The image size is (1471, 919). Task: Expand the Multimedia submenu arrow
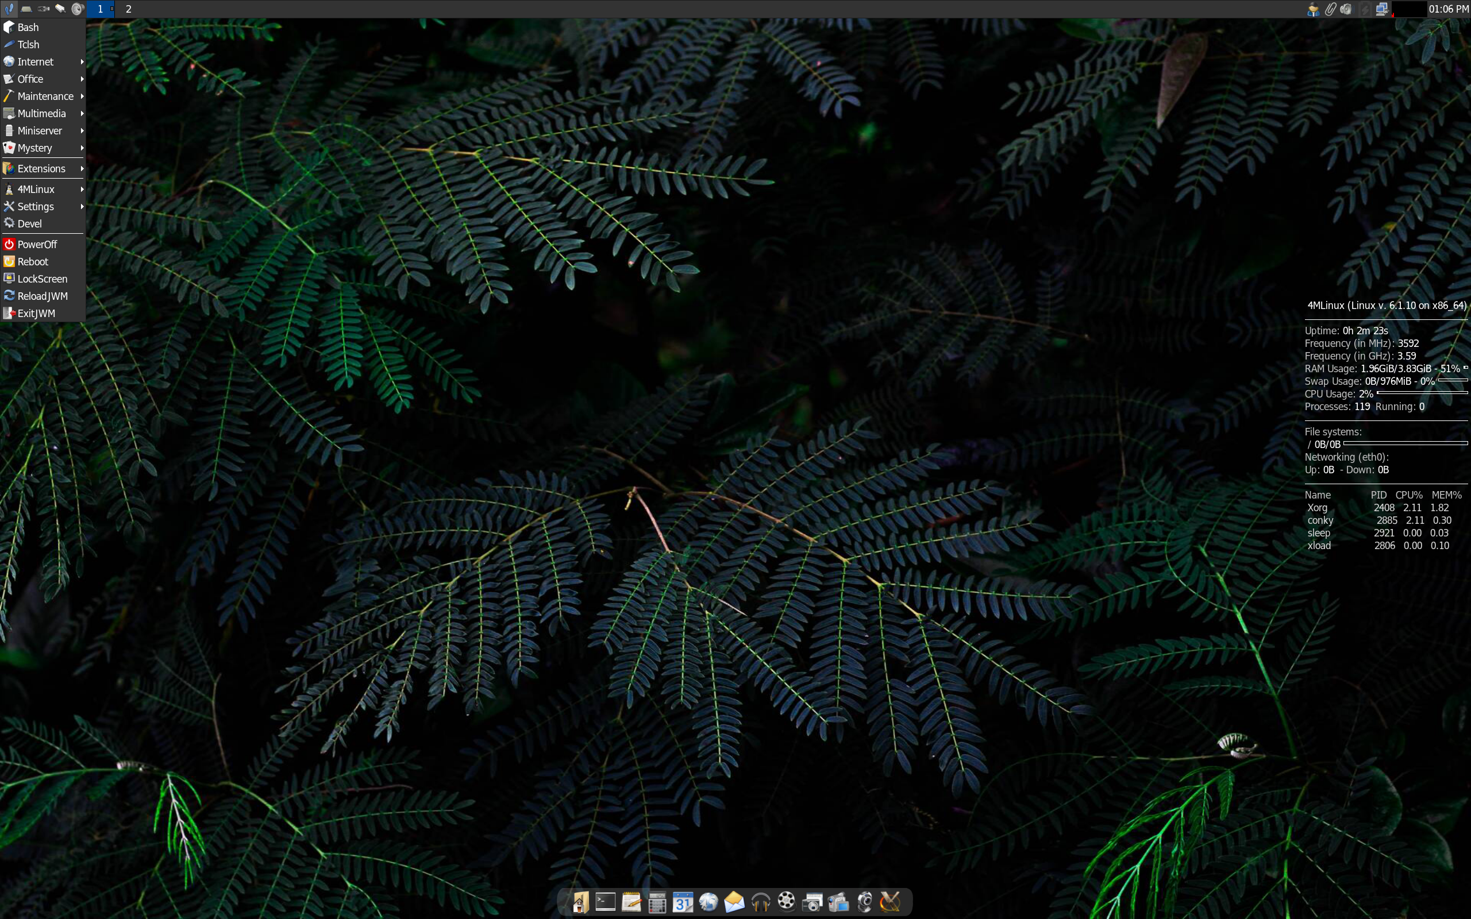click(x=82, y=113)
